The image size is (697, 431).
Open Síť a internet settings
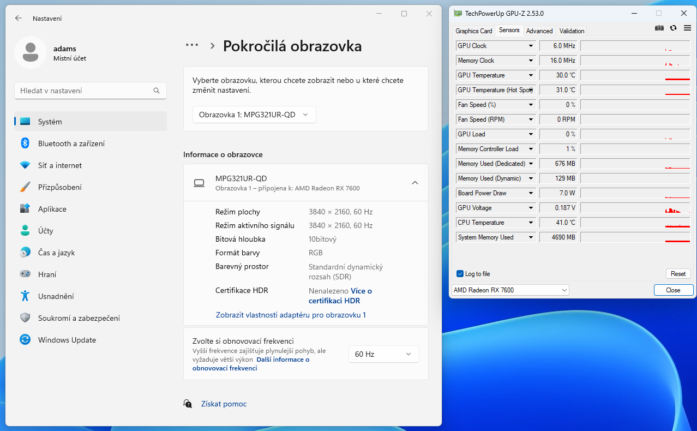pyautogui.click(x=91, y=165)
